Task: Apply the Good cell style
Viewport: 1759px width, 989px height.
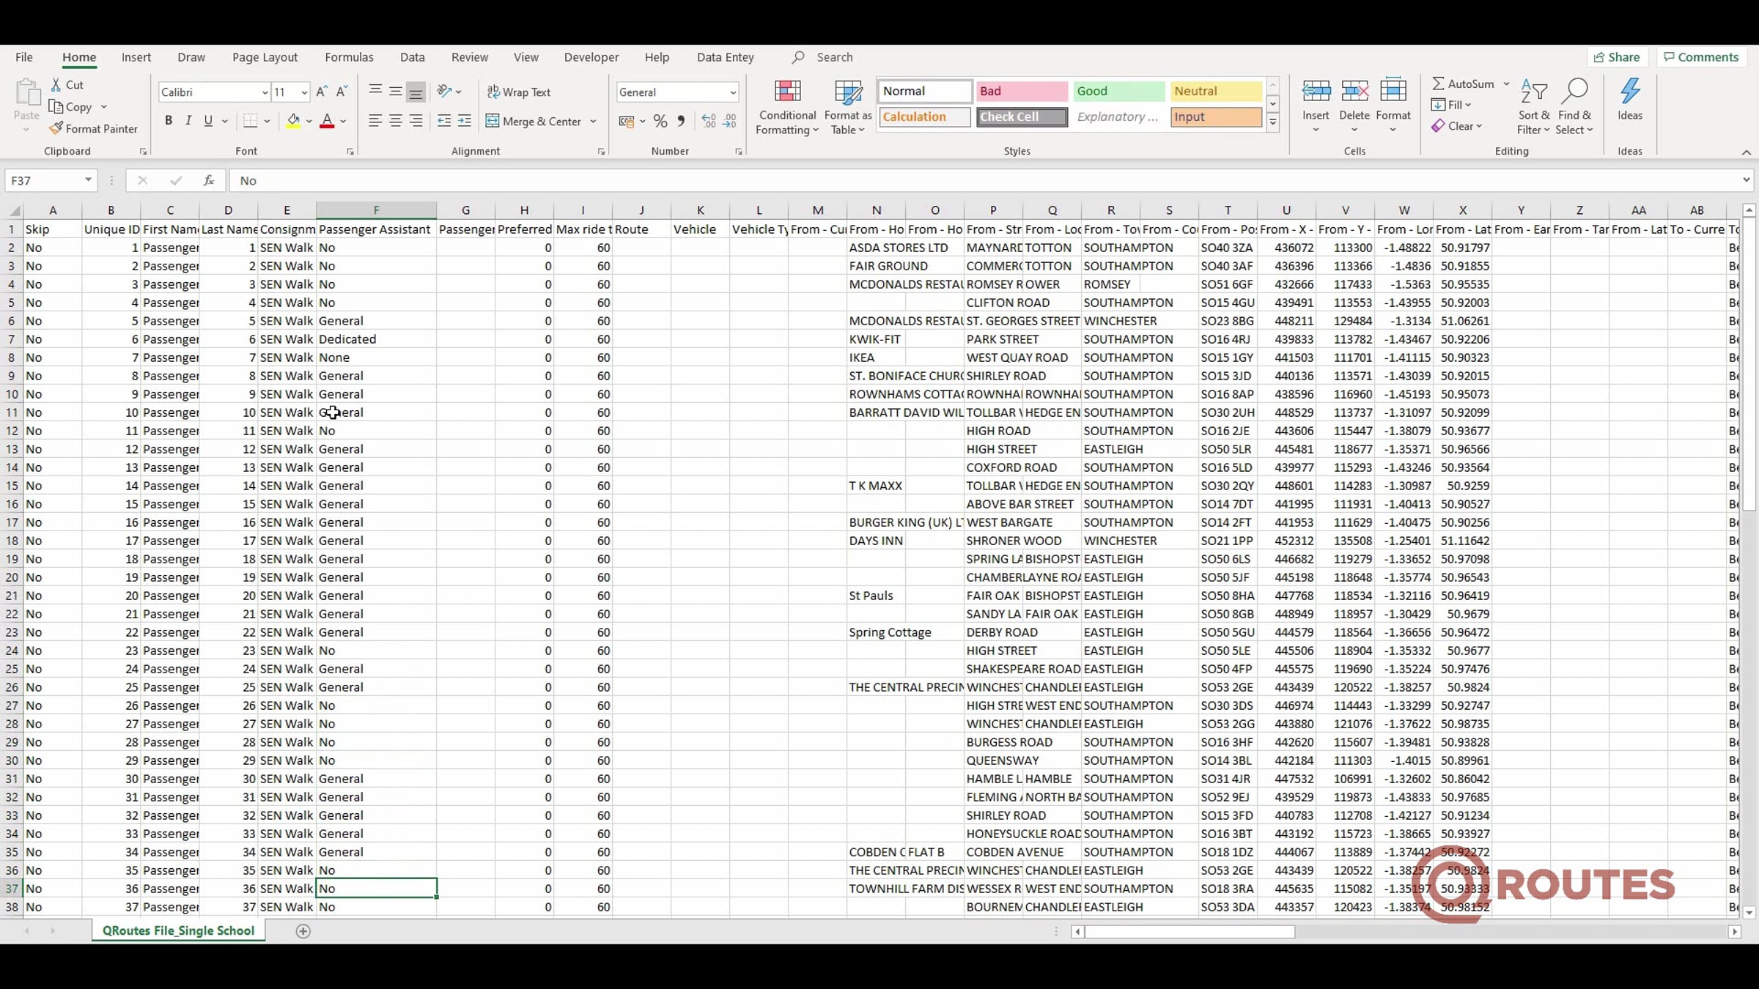Action: (1118, 91)
